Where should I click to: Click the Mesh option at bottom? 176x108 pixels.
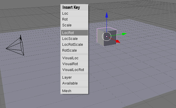[75, 91]
